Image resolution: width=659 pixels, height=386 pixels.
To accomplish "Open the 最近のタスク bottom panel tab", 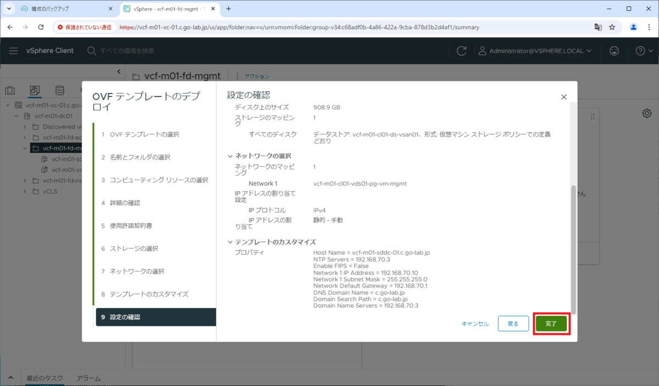I will click(44, 378).
